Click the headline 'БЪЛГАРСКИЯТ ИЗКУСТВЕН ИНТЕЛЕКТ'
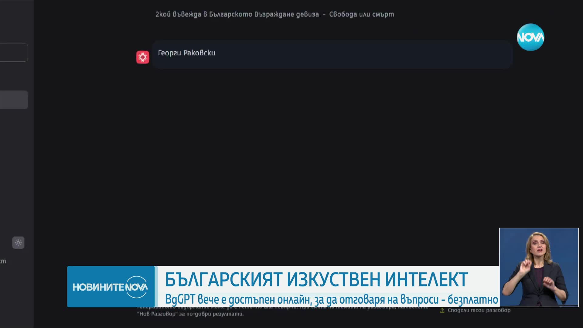The width and height of the screenshot is (583, 328). (316, 279)
